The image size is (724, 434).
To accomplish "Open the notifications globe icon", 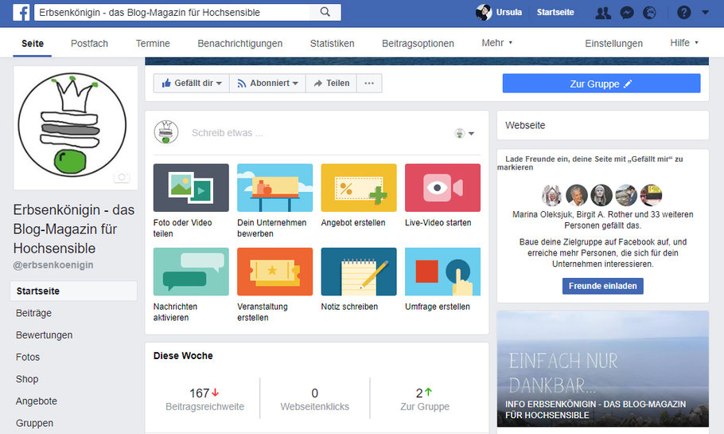I will point(650,13).
